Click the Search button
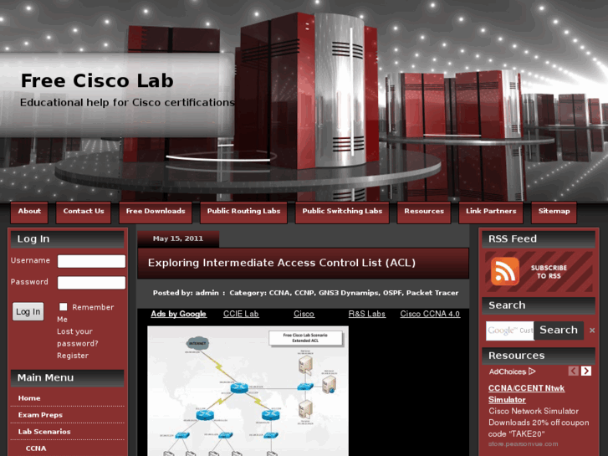 coord(559,330)
